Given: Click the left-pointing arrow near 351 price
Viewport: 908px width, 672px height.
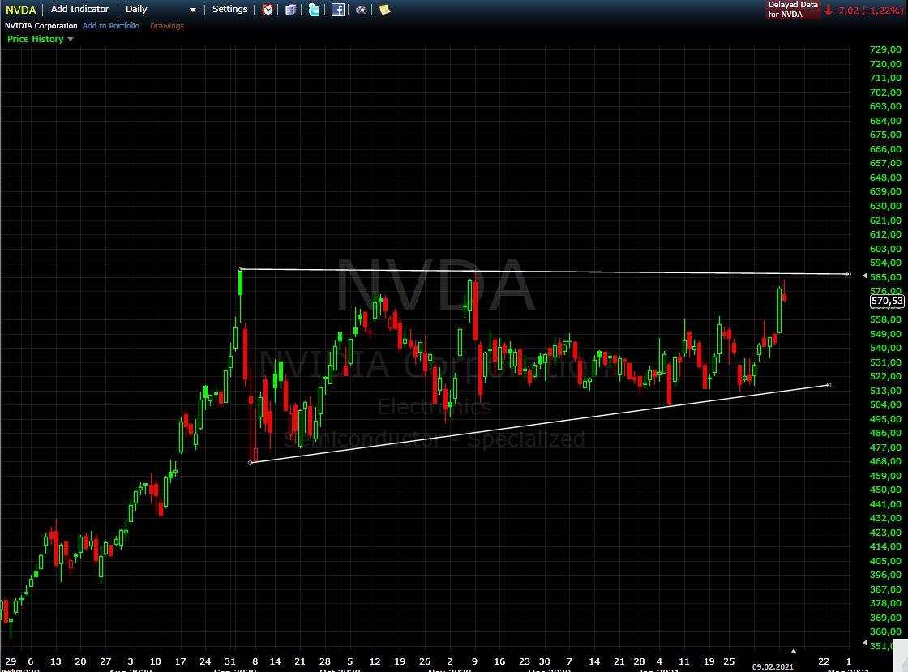Looking at the screenshot, I should tap(865, 643).
